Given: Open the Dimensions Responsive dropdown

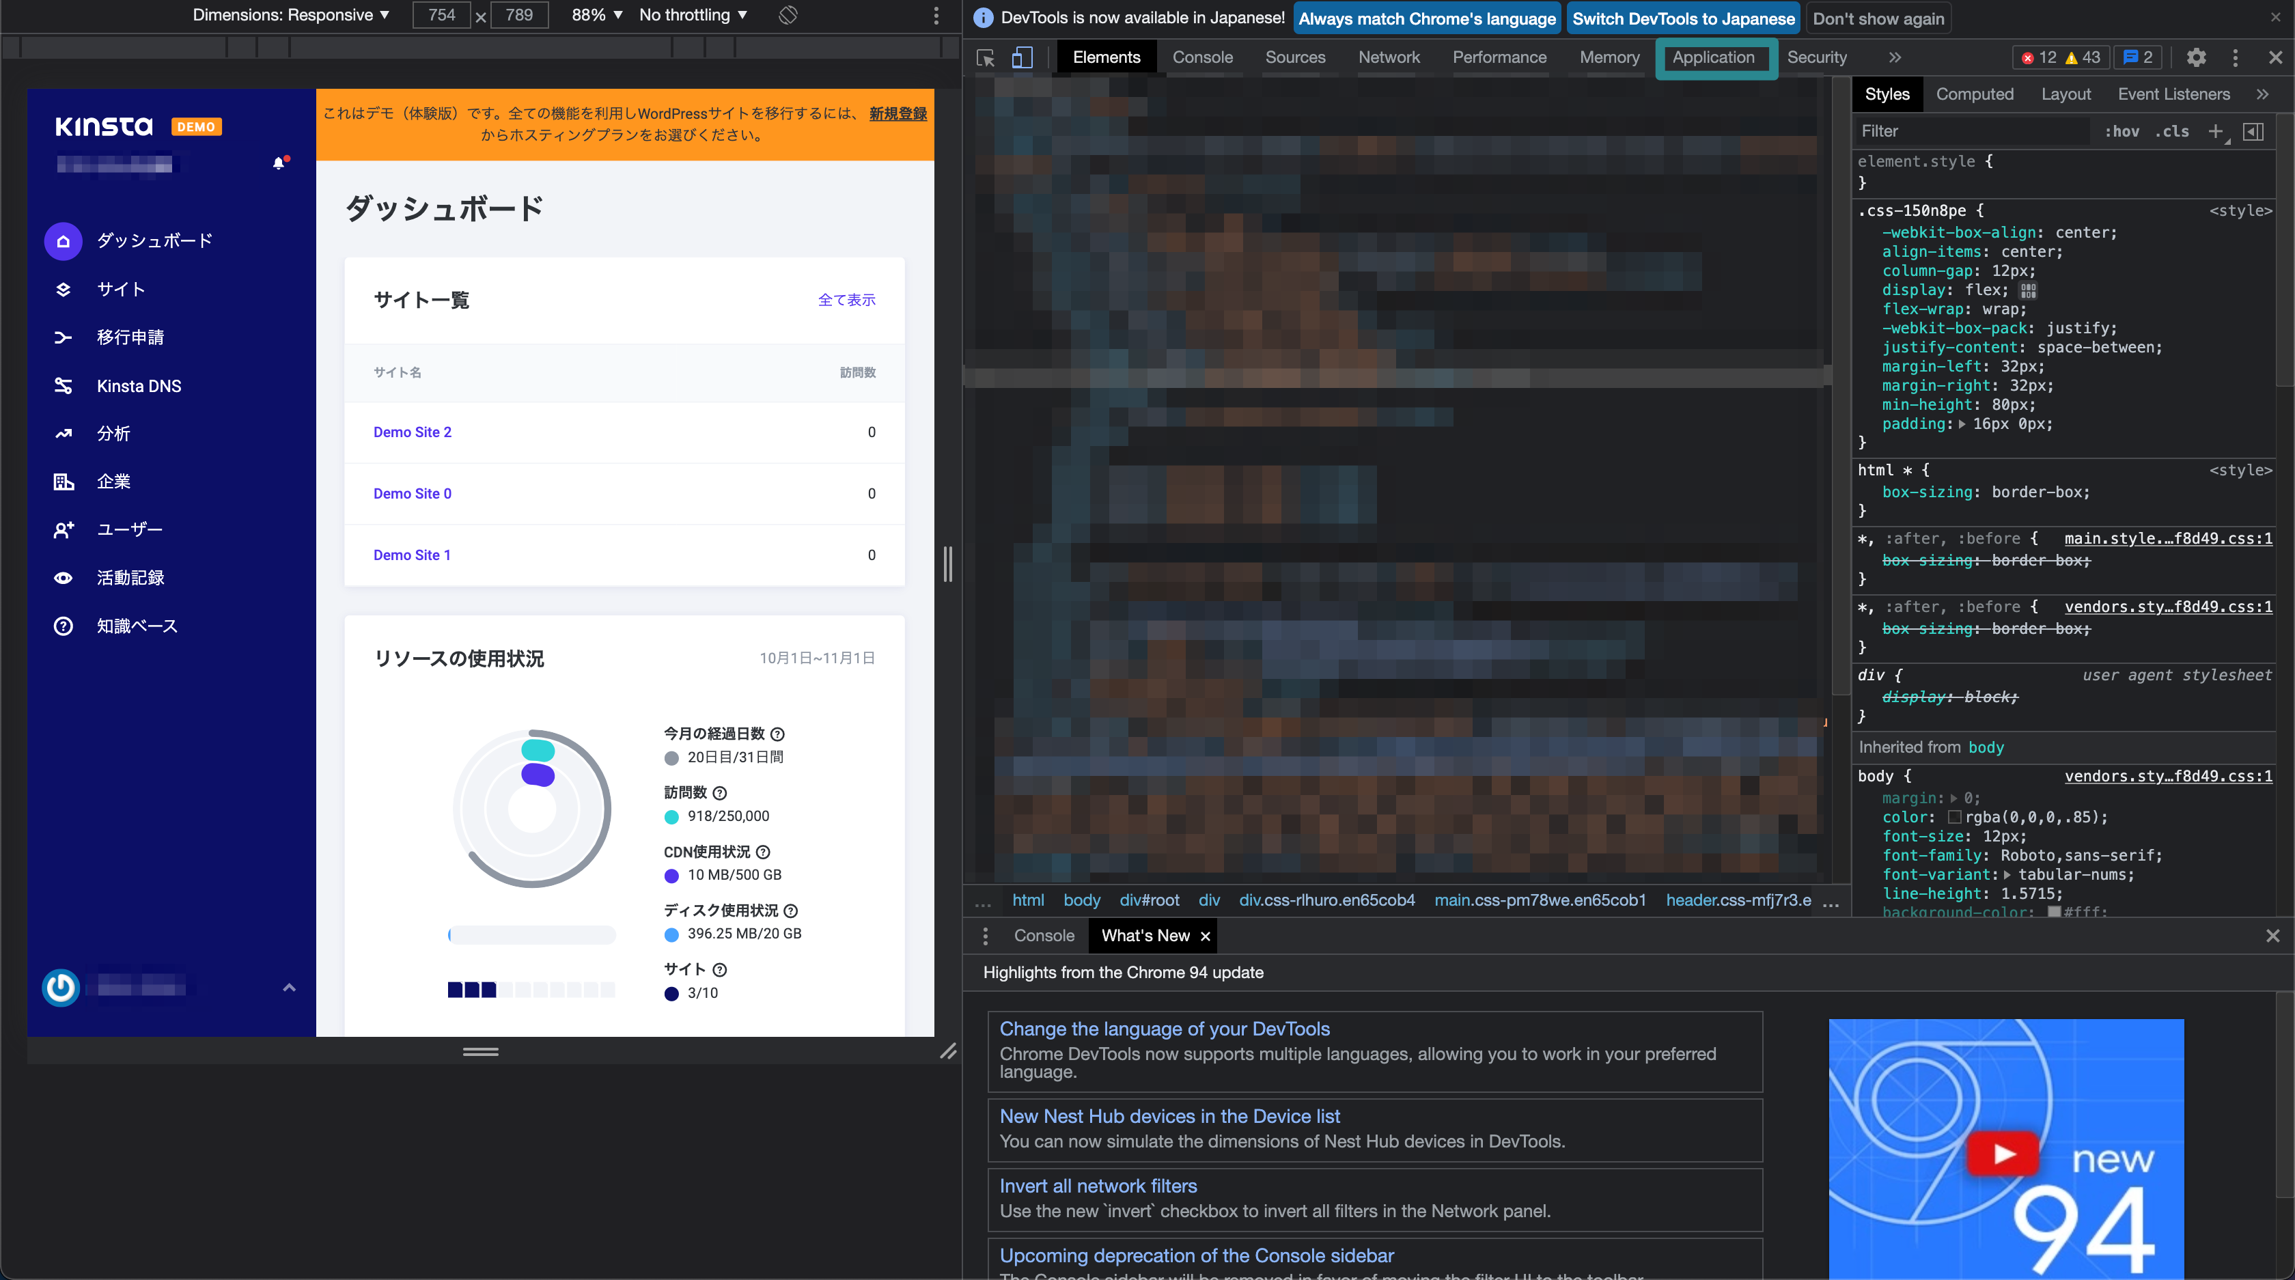Looking at the screenshot, I should [x=290, y=15].
